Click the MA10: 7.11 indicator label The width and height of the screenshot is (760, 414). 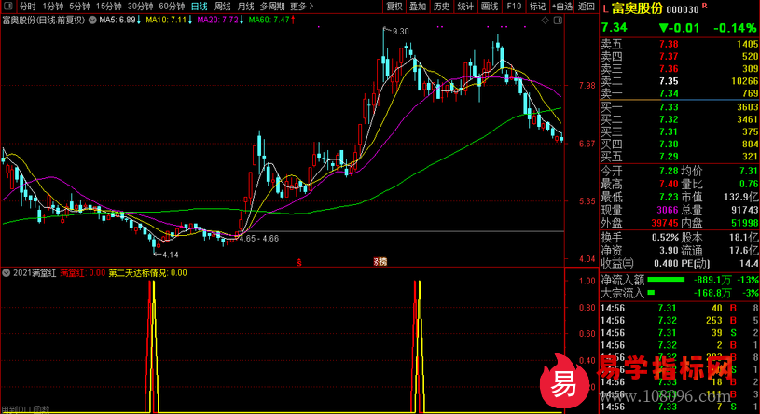click(x=169, y=20)
